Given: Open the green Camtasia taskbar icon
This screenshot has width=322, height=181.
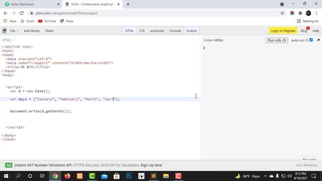Looking at the screenshot, I should pyautogui.click(x=92, y=176).
